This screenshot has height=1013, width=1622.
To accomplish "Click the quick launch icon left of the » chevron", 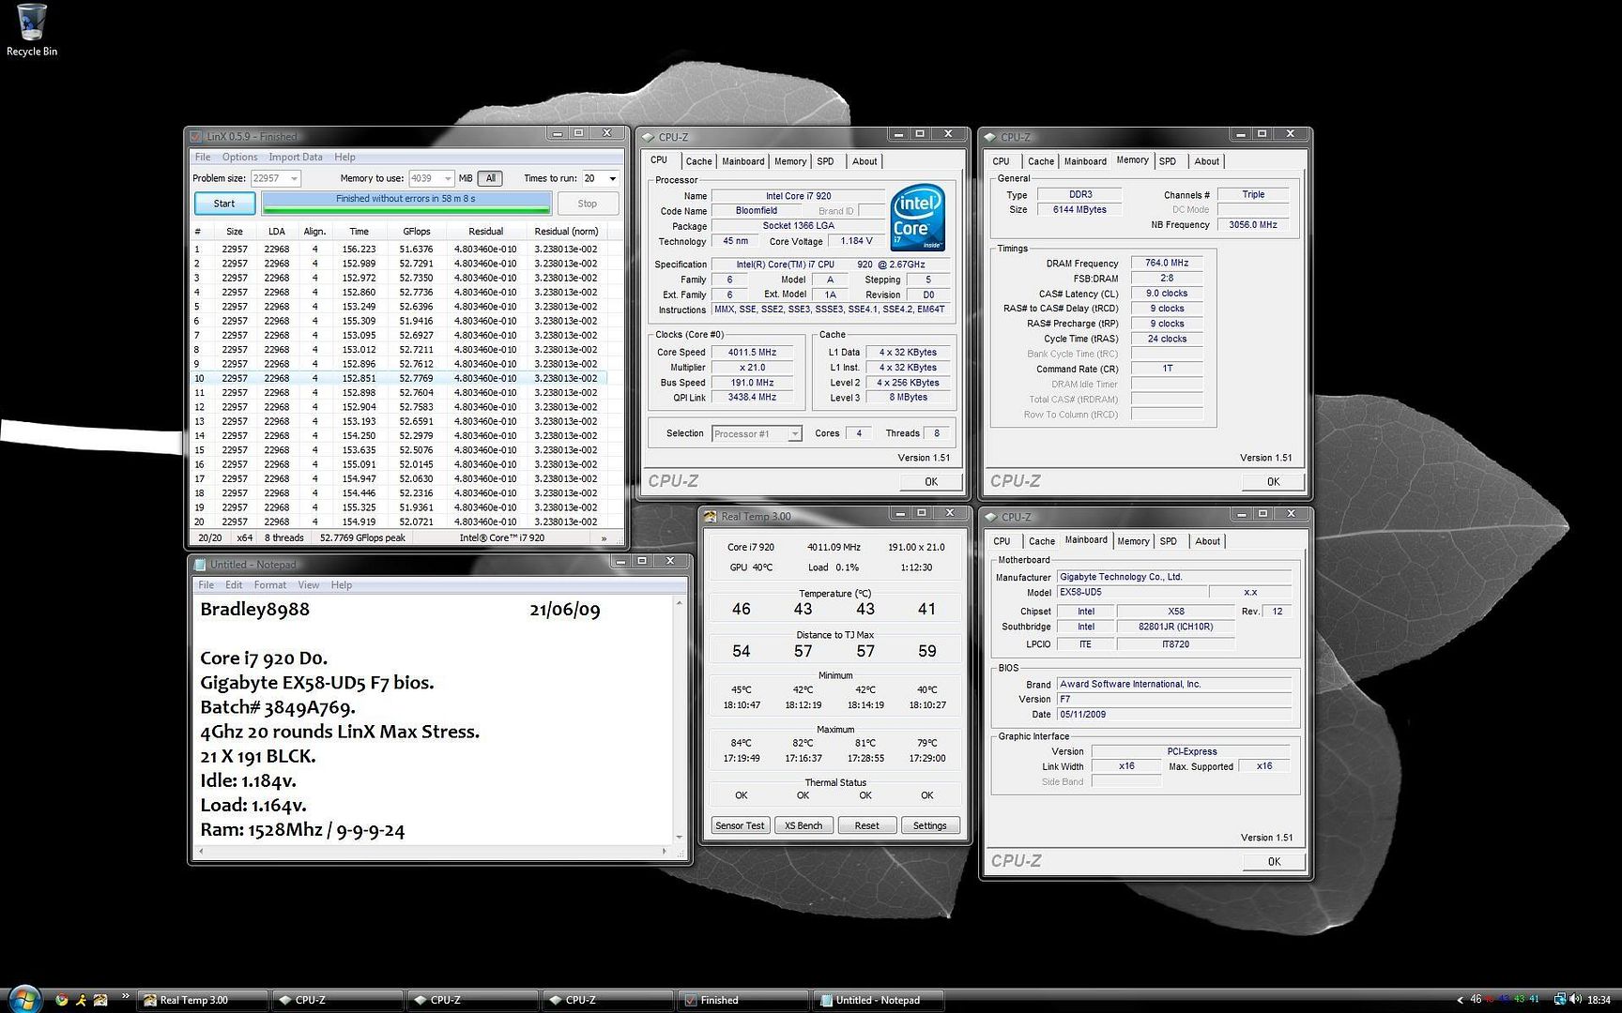I will (x=100, y=1000).
